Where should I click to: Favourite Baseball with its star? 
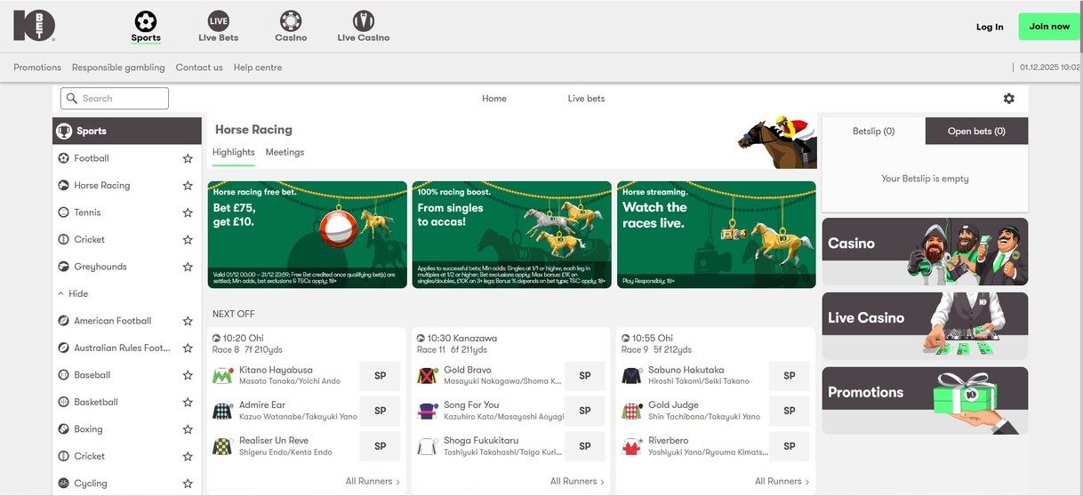188,375
